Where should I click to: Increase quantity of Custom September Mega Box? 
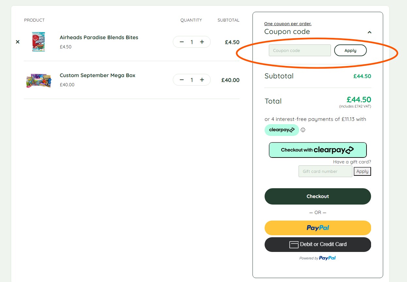(x=202, y=80)
